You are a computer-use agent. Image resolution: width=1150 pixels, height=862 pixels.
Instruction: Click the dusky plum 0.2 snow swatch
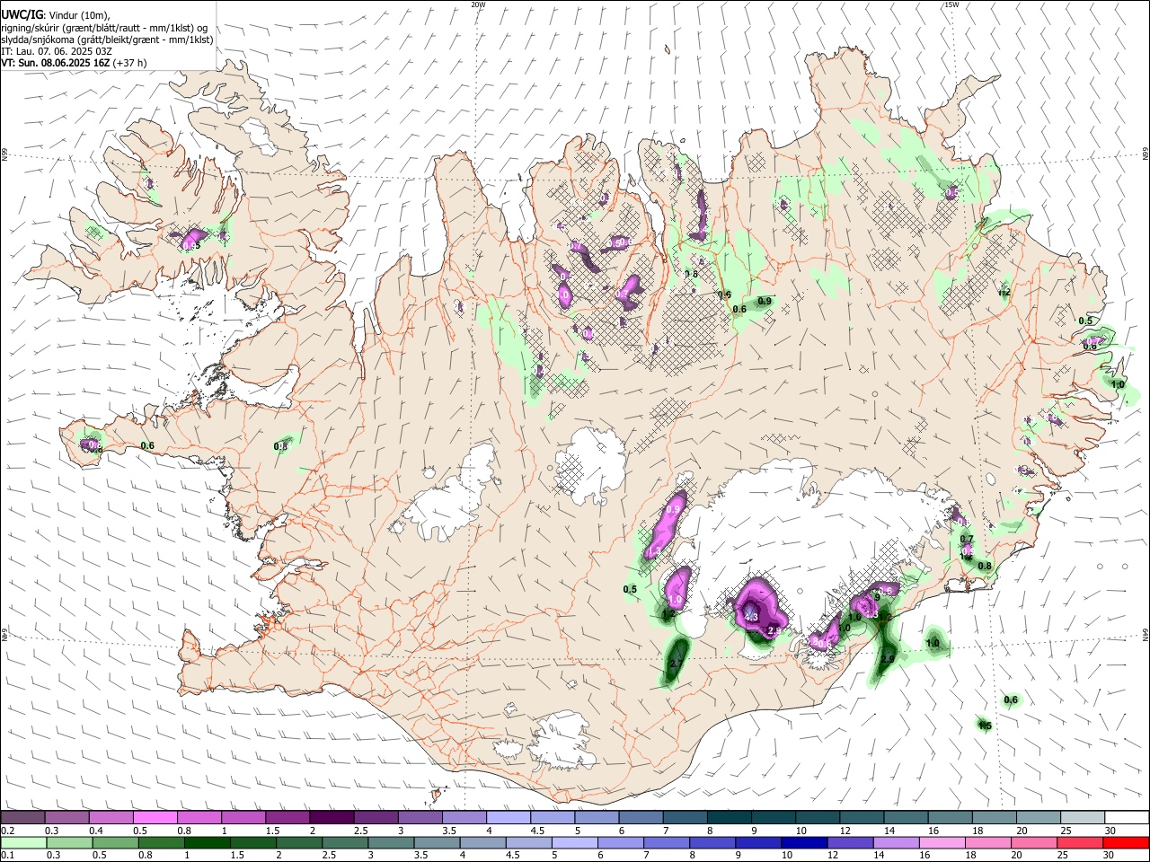[x=23, y=817]
